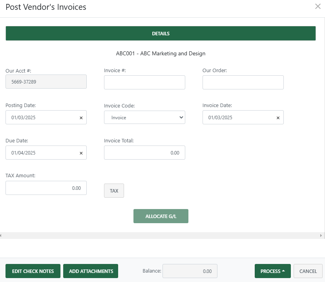Clear the Invoice Date field

[278, 117]
